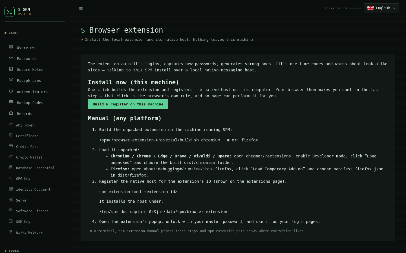The width and height of the screenshot is (406, 253).
Task: Click the Credit Card icon
Action: pyautogui.click(x=11, y=146)
